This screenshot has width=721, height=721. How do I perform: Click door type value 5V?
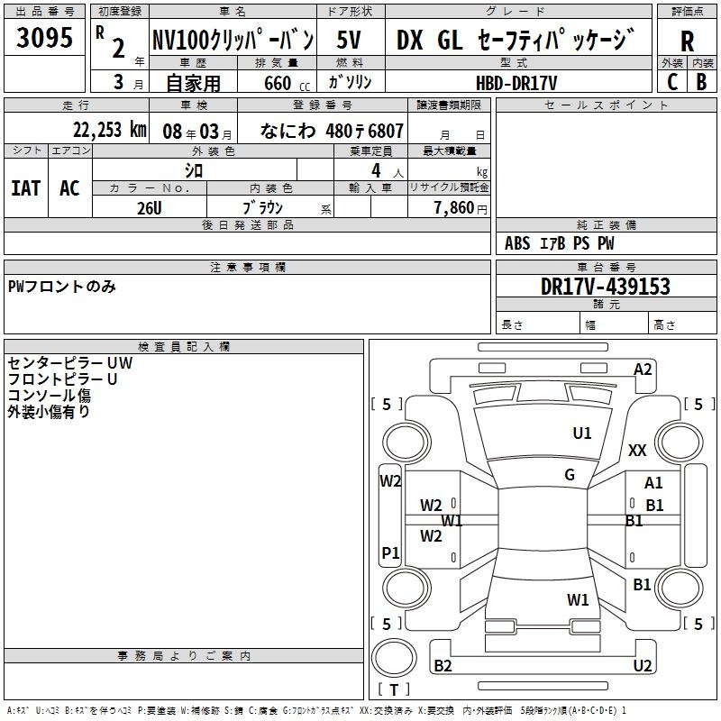pos(349,40)
